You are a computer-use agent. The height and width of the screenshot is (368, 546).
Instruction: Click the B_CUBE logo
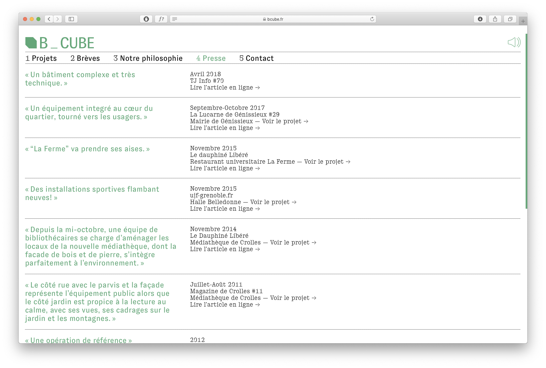coord(60,43)
